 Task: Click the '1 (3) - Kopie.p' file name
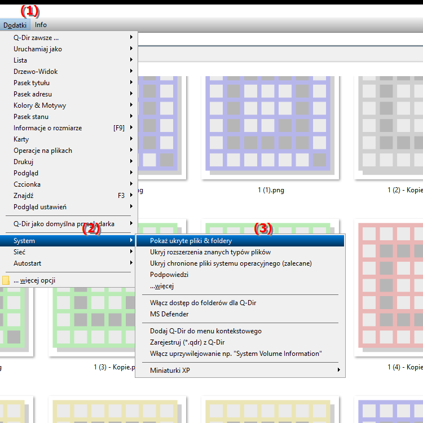(x=114, y=367)
